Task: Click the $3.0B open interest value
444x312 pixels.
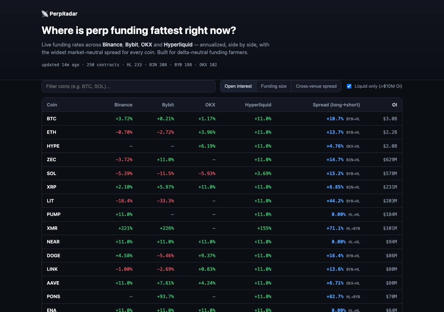Action: [390, 119]
